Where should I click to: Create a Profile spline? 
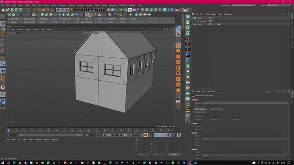coord(132,19)
